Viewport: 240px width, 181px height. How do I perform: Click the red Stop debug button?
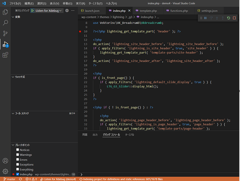click(234, 18)
